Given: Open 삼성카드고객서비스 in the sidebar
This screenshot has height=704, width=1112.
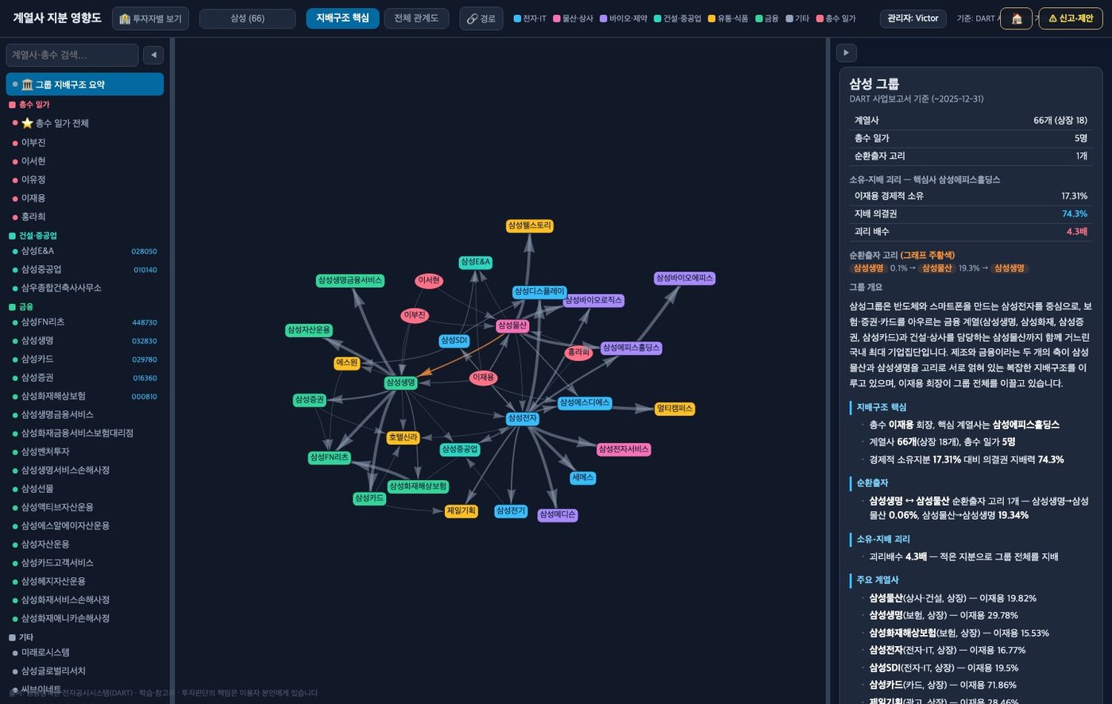Looking at the screenshot, I should point(86,563).
